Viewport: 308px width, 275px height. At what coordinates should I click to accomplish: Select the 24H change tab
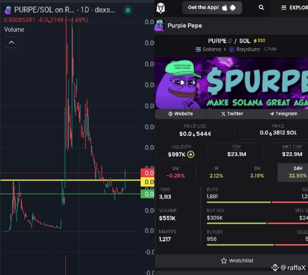[x=293, y=172]
